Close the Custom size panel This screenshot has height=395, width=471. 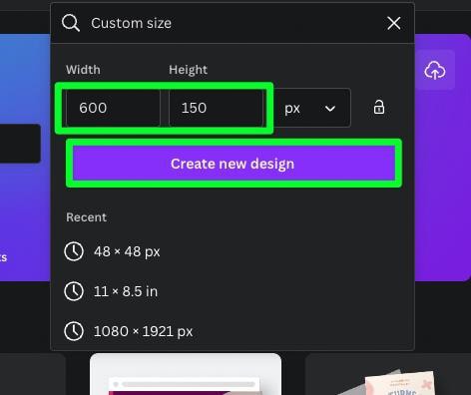point(394,23)
